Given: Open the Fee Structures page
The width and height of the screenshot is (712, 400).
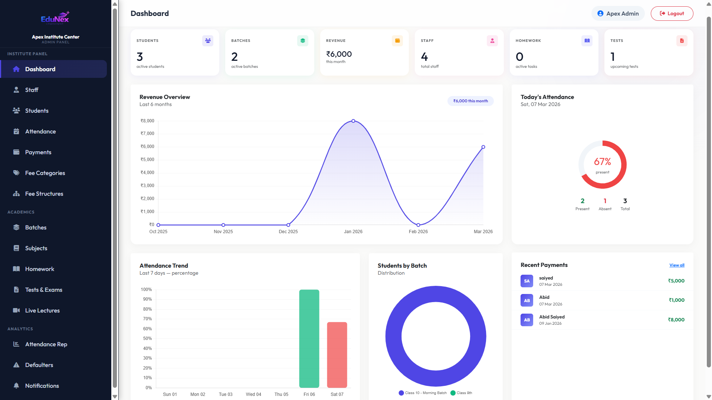Looking at the screenshot, I should (44, 194).
